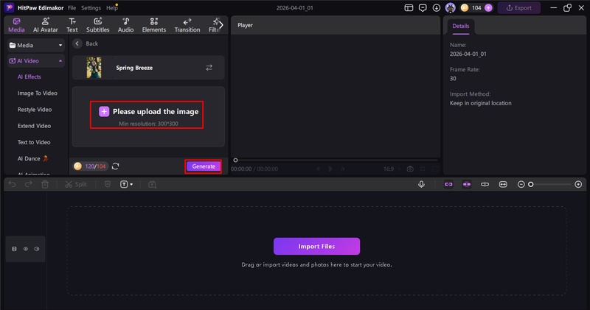Lock the timeline track
The image size is (590, 310).
(14, 249)
